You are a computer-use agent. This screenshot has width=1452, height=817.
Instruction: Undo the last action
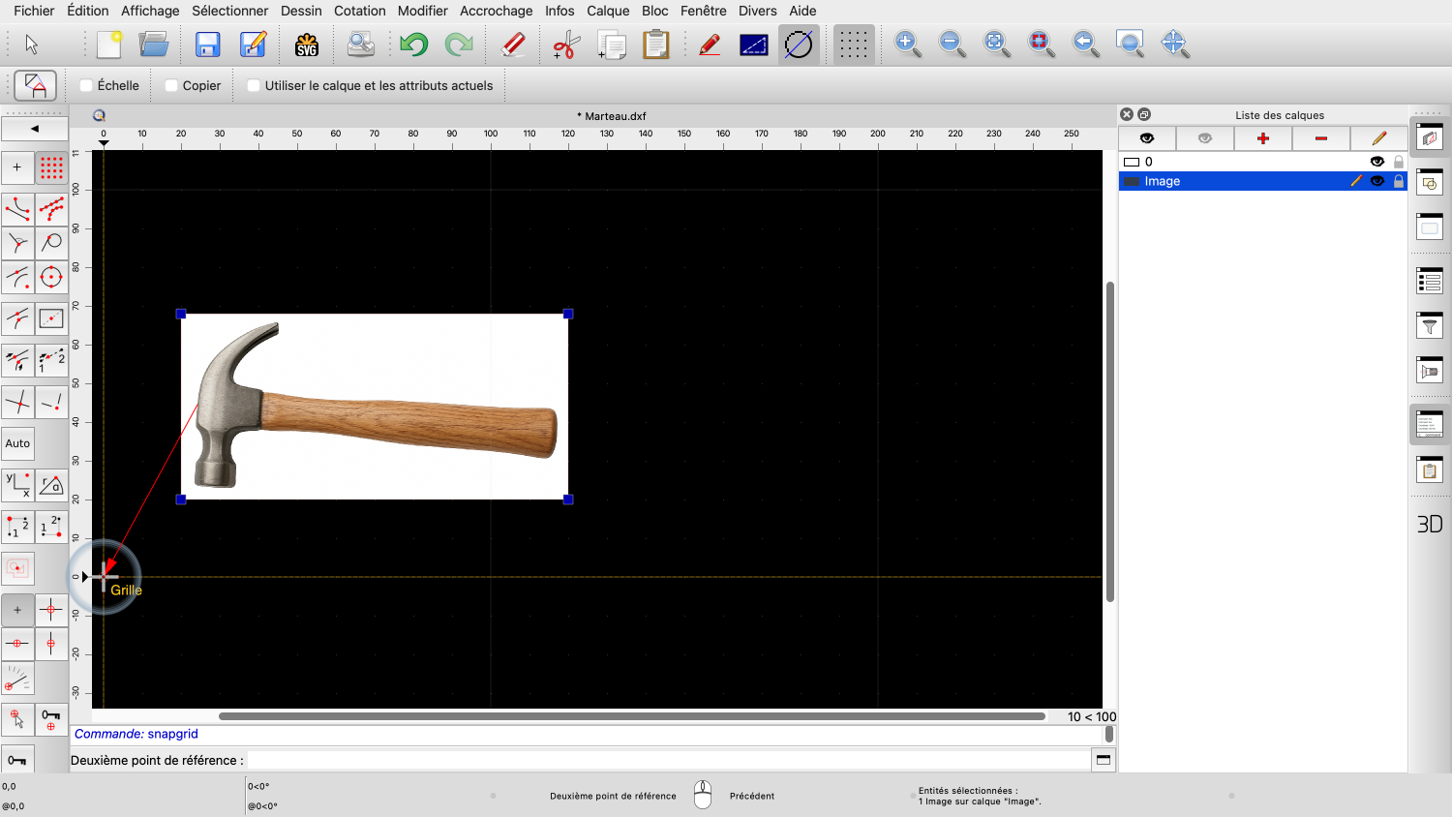(413, 45)
